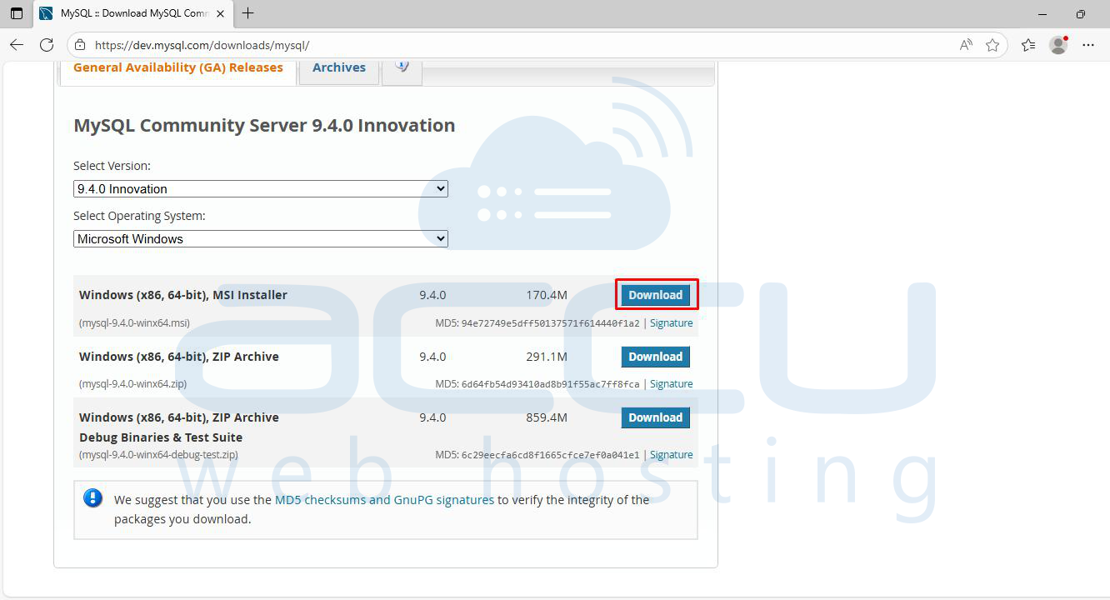The height and width of the screenshot is (600, 1110).
Task: Download the 859.4M Debug Binaries ZIP Archive
Action: click(x=656, y=417)
